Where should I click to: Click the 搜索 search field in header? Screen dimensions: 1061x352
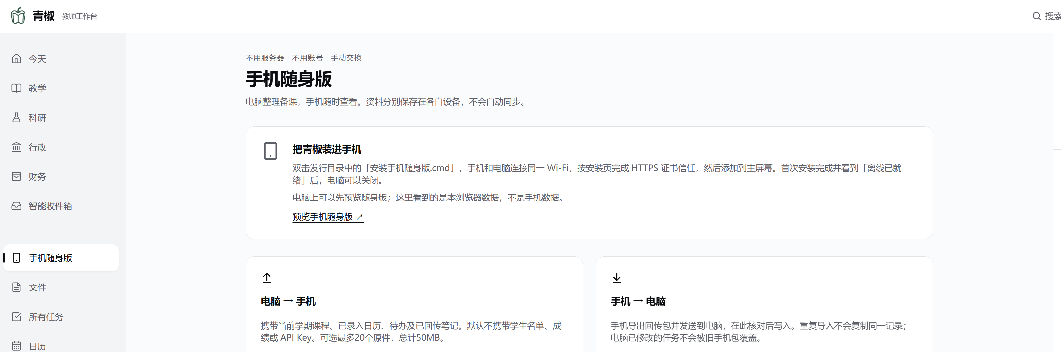[1046, 16]
